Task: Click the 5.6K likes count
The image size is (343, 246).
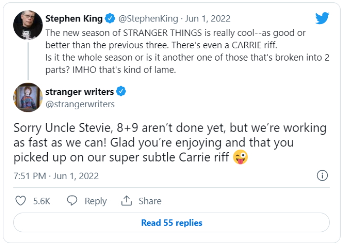Action: (42, 201)
